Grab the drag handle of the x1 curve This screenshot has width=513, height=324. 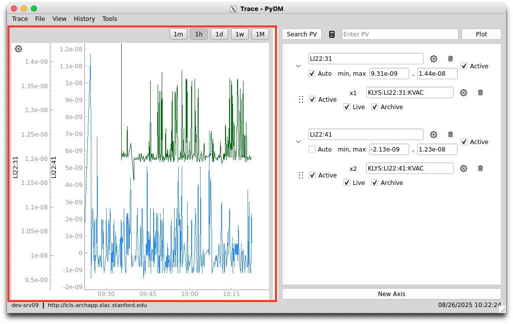[301, 99]
